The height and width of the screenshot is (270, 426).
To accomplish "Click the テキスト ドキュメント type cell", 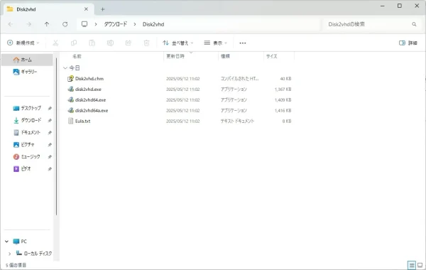I will click(x=237, y=121).
